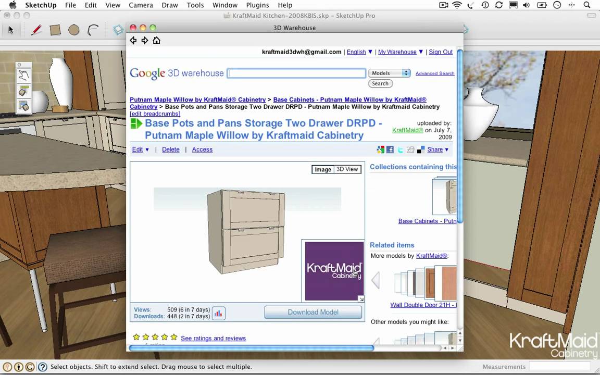This screenshot has width=600, height=375.
Task: Open KraftMaid uploader profile link
Action: (x=407, y=130)
